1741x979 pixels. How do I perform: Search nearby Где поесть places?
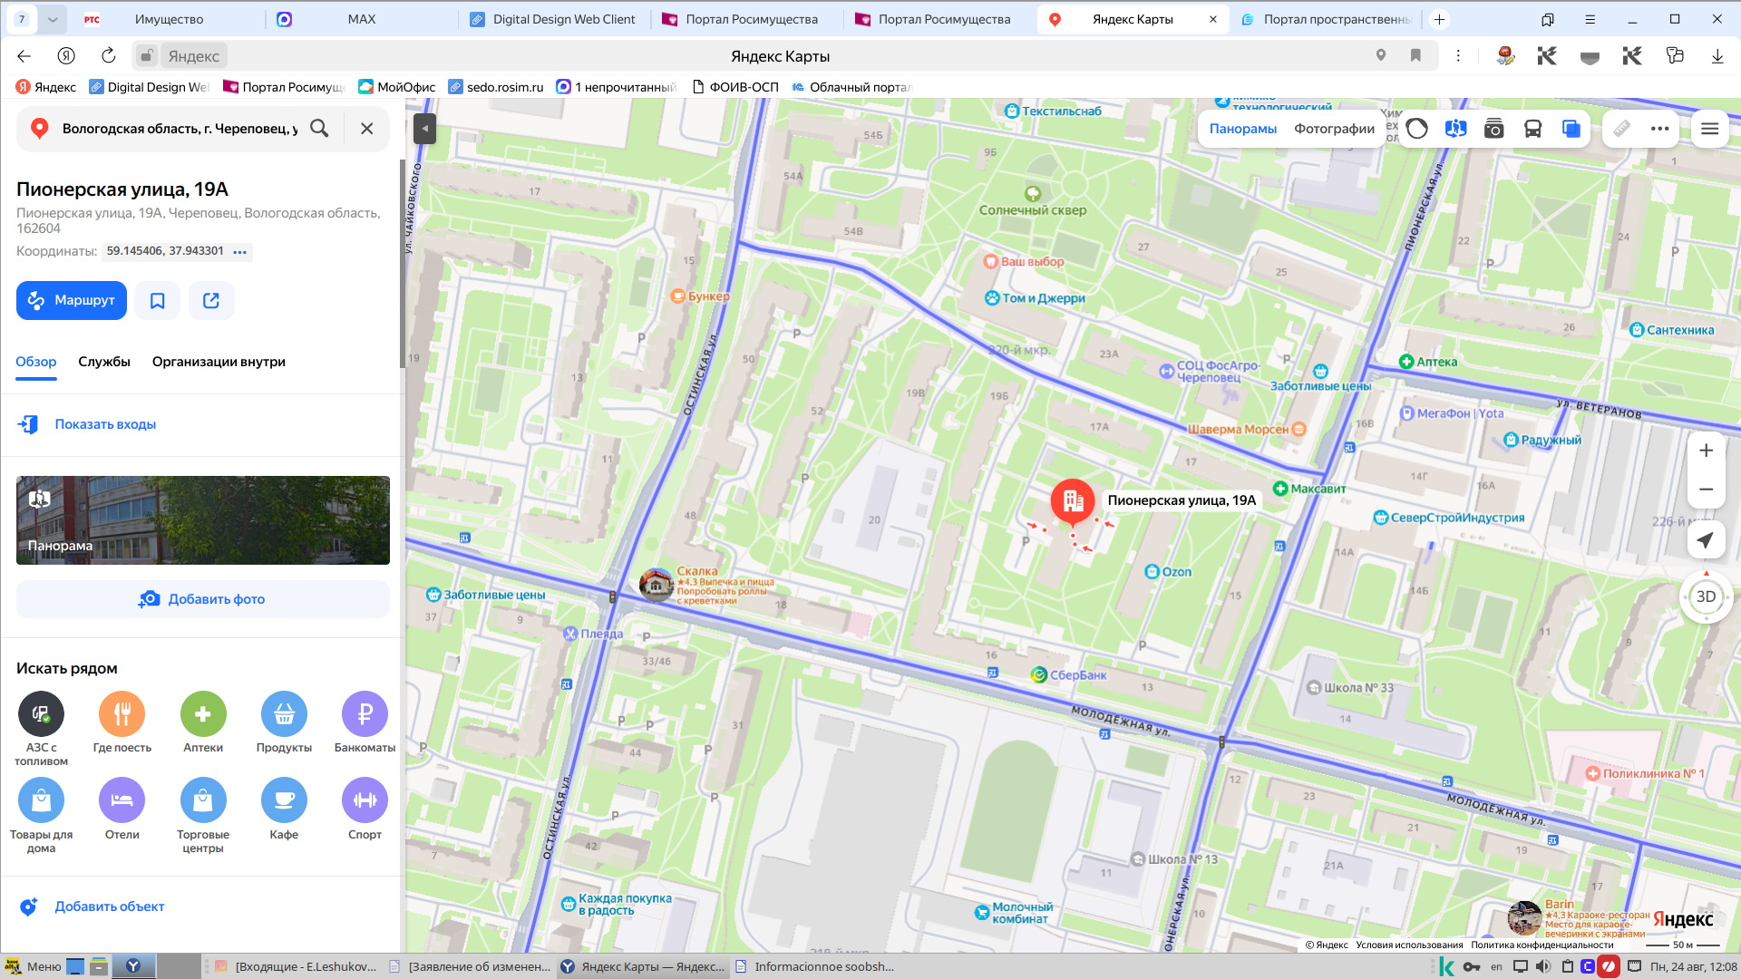(122, 722)
